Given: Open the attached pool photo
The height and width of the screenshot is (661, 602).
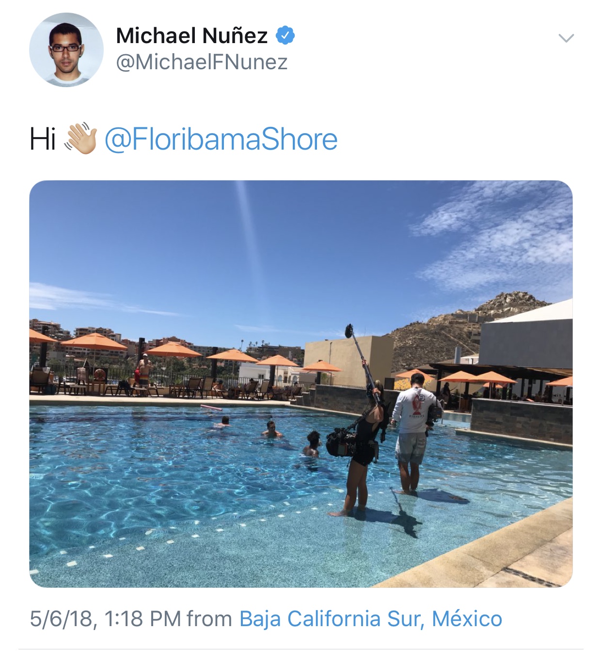Looking at the screenshot, I should (x=301, y=384).
